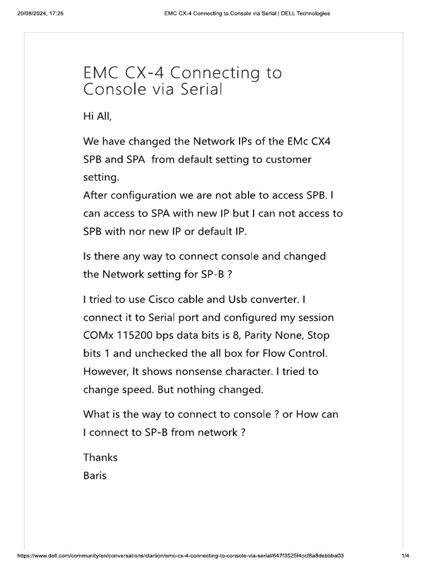Click the 'Console via Serial' heading line
The height and width of the screenshot is (568, 426).
153,89
